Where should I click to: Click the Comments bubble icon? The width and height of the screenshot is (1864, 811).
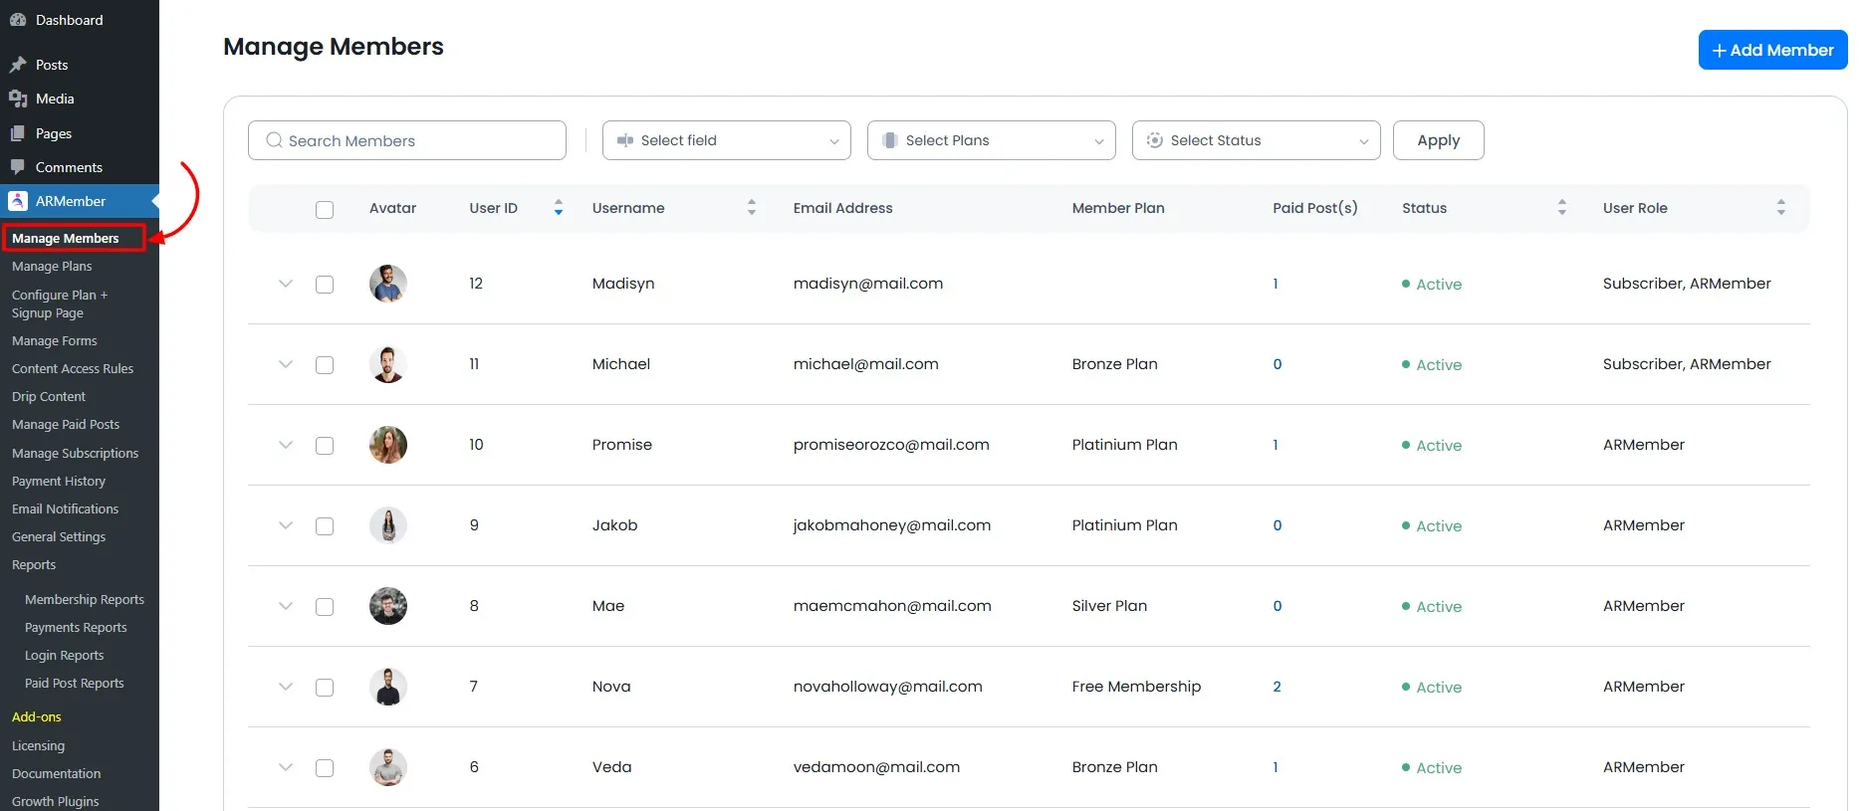tap(18, 167)
